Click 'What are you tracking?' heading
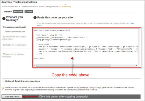Screen dimensions: 145x101 coord(15,18)
